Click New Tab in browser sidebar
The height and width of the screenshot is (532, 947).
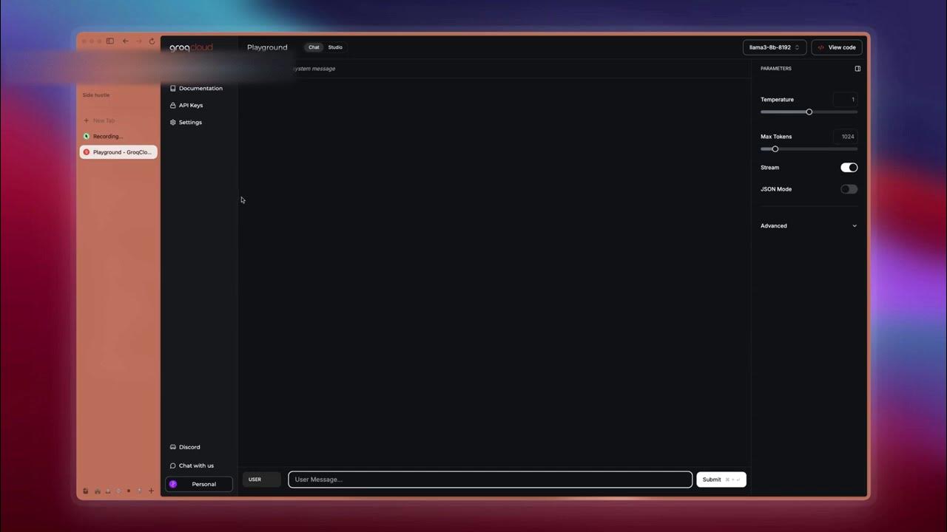pyautogui.click(x=104, y=120)
